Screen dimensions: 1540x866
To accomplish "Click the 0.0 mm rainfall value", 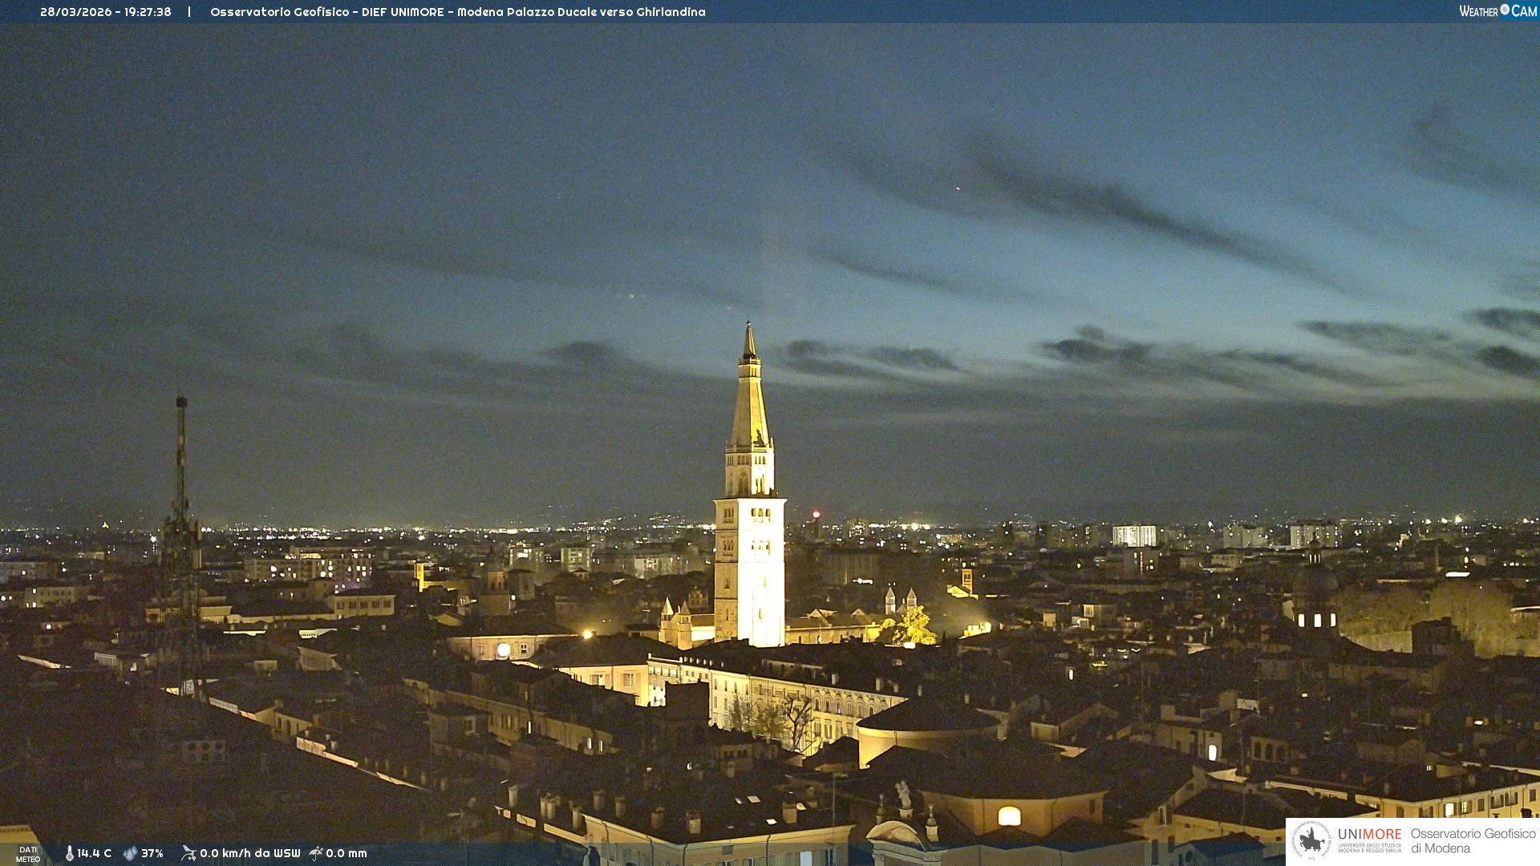I will (346, 853).
